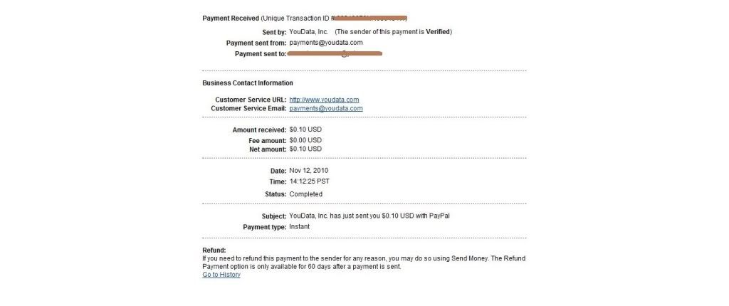Click the redacted Unique Transaction ID

click(372, 18)
